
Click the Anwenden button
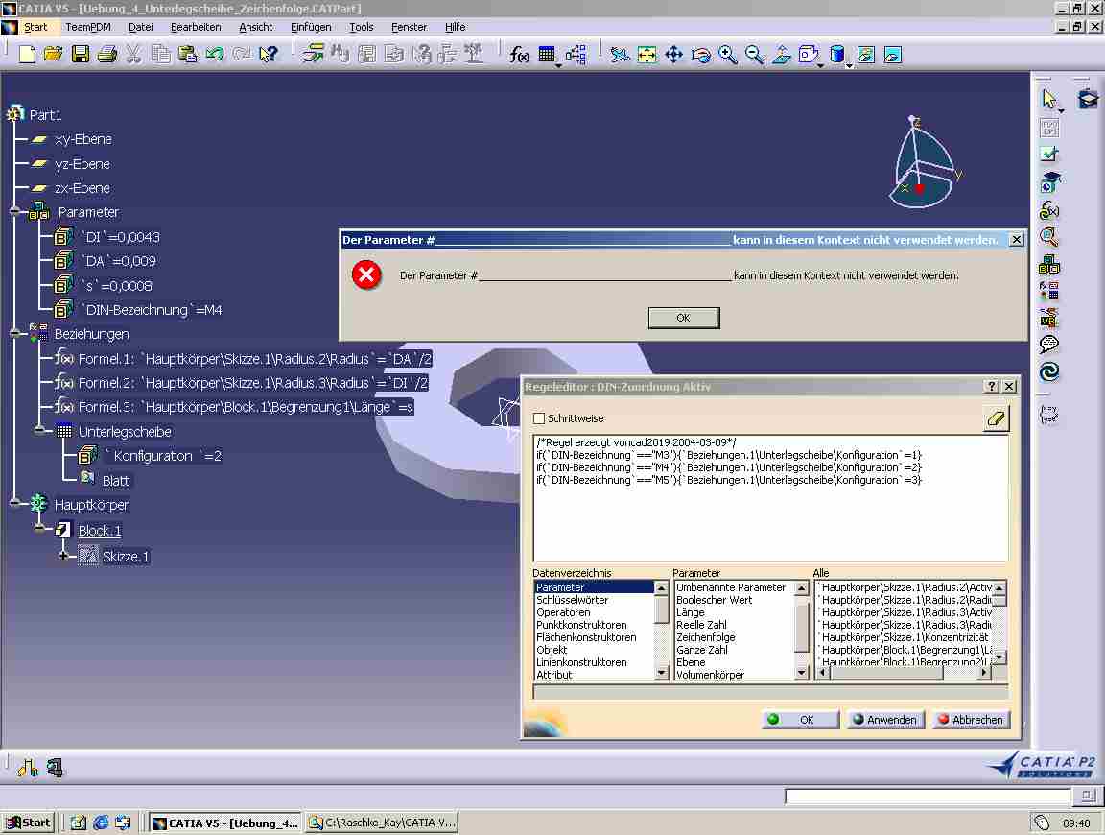click(886, 719)
